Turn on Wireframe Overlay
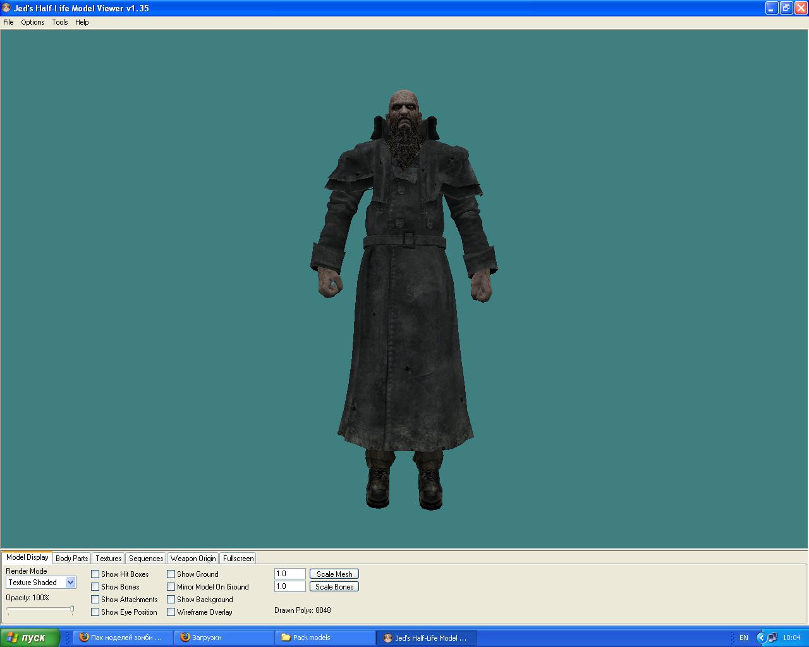809x647 pixels. pos(171,612)
